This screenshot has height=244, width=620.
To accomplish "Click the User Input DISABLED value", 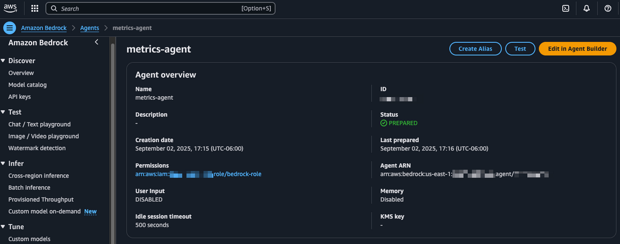I will 149,200.
